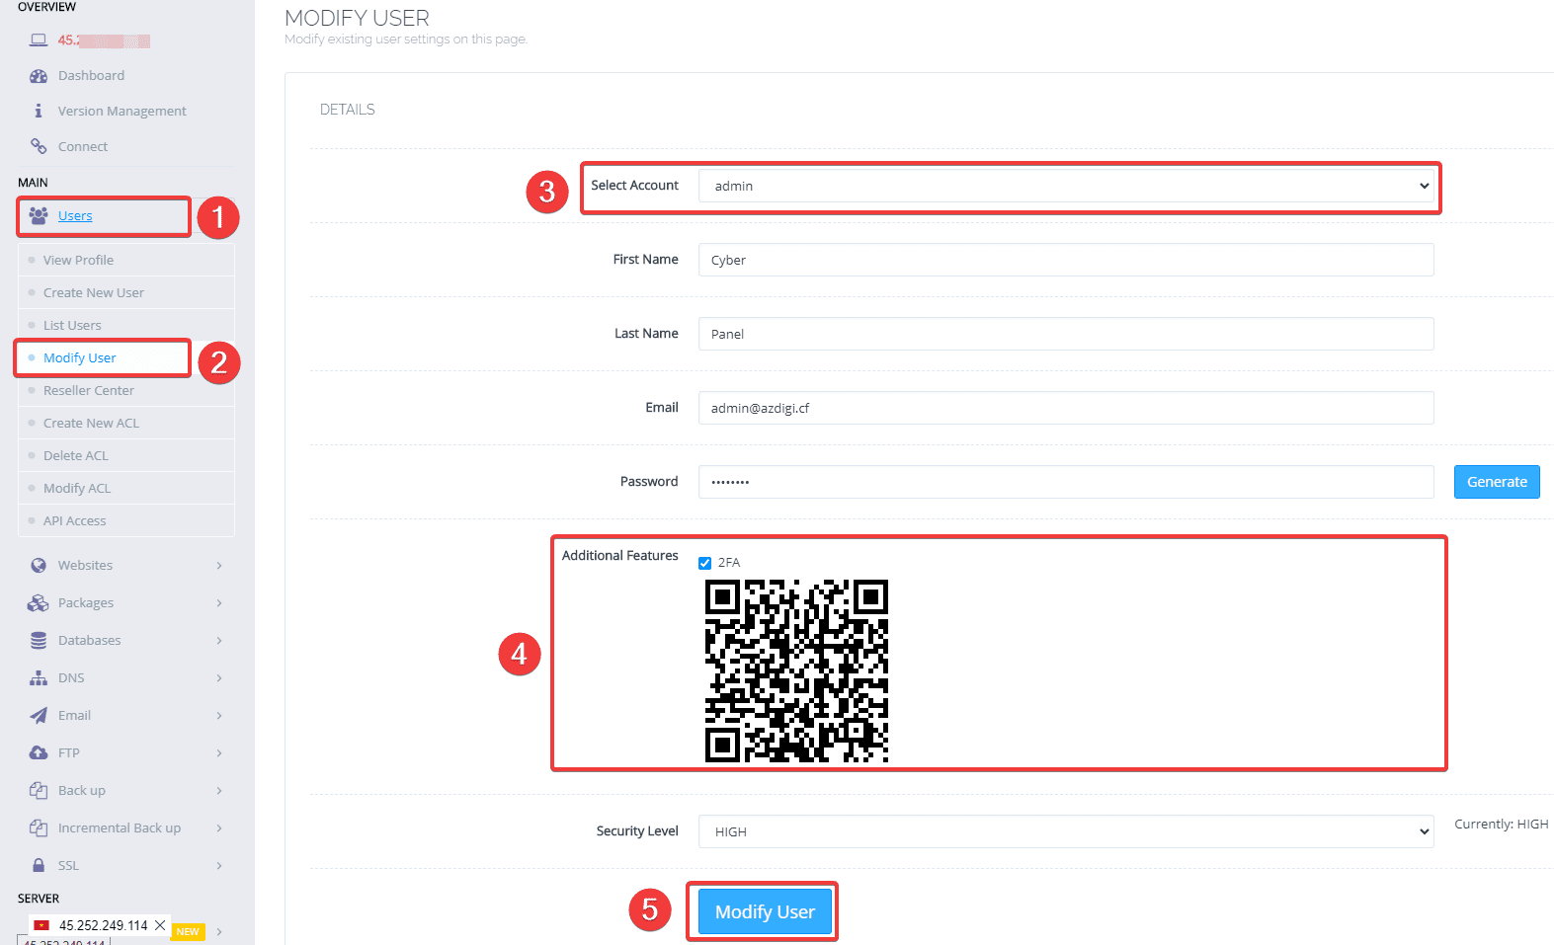Screen dimensions: 1554x945
Task: Click the Databases stack icon
Action: (39, 641)
